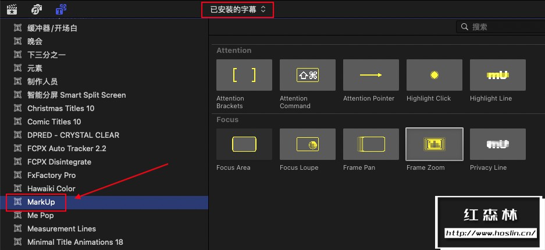Click the Attention Command label text
The width and height of the screenshot is (545, 250).
click(295, 102)
